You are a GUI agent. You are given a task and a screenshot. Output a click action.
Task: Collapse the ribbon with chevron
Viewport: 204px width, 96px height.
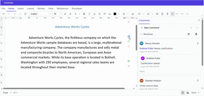[x=202, y=15]
